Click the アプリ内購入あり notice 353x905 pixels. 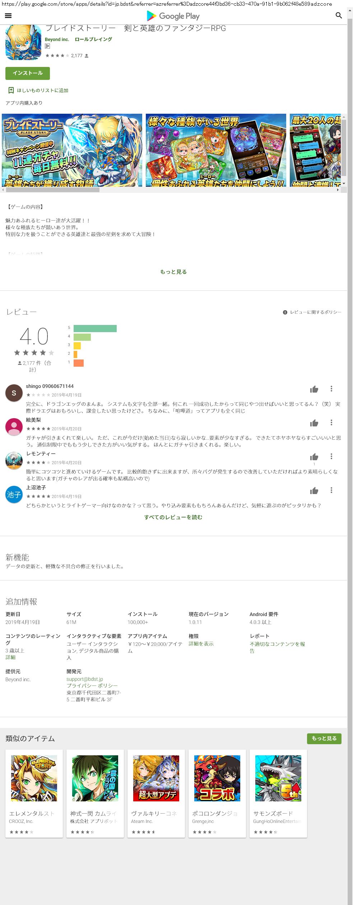point(24,103)
